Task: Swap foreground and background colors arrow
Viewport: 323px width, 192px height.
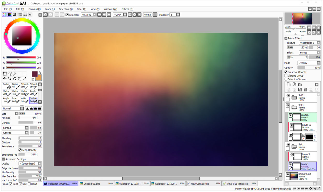Action: tap(40, 73)
